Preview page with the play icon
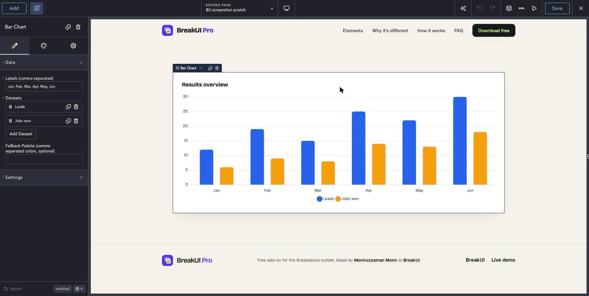The image size is (589, 296). pyautogui.click(x=534, y=8)
